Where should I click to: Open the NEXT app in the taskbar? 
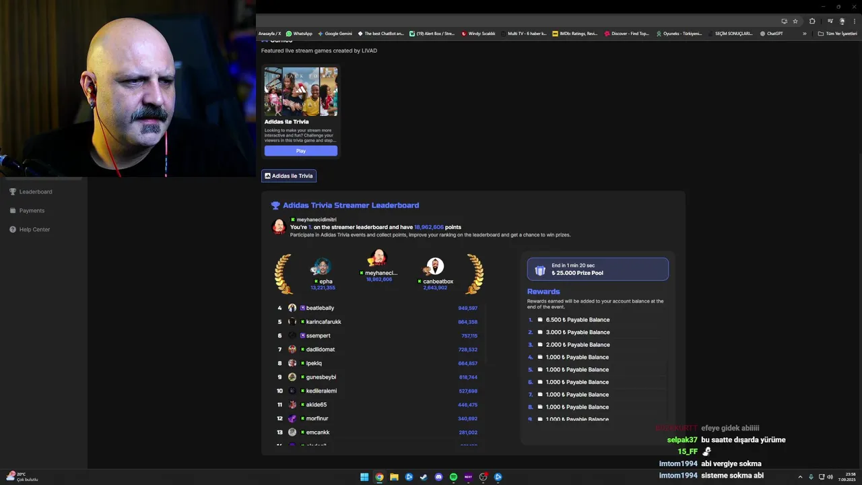468,477
